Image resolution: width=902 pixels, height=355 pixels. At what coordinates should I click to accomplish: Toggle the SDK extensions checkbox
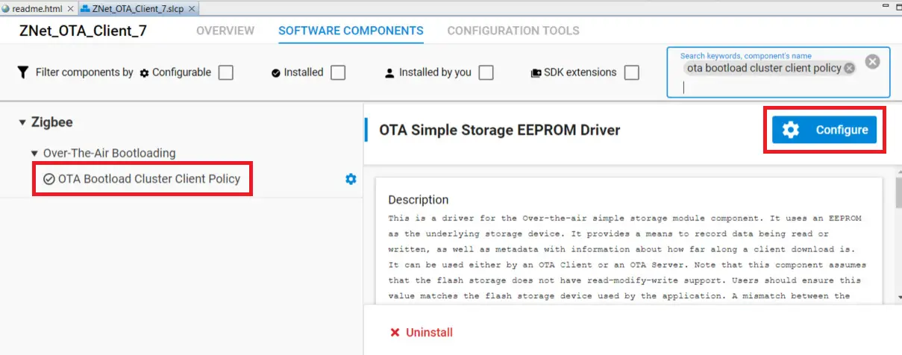pos(632,72)
